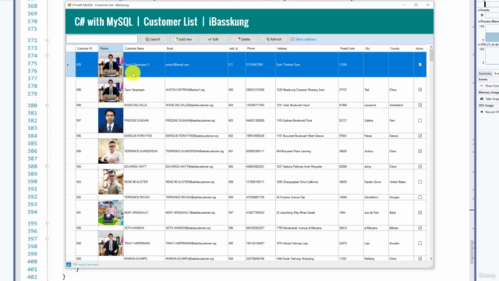
Task: Collapse code region at line 380
Action: pyautogui.click(x=47, y=105)
